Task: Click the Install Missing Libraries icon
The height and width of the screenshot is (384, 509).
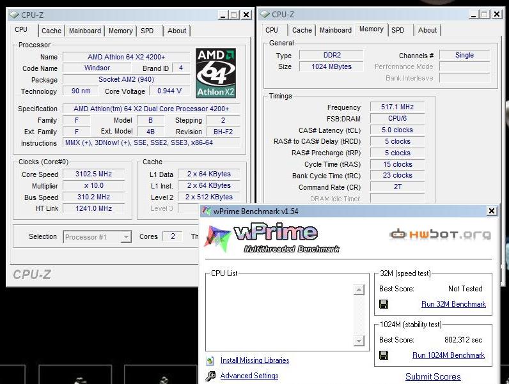Action: pos(210,360)
